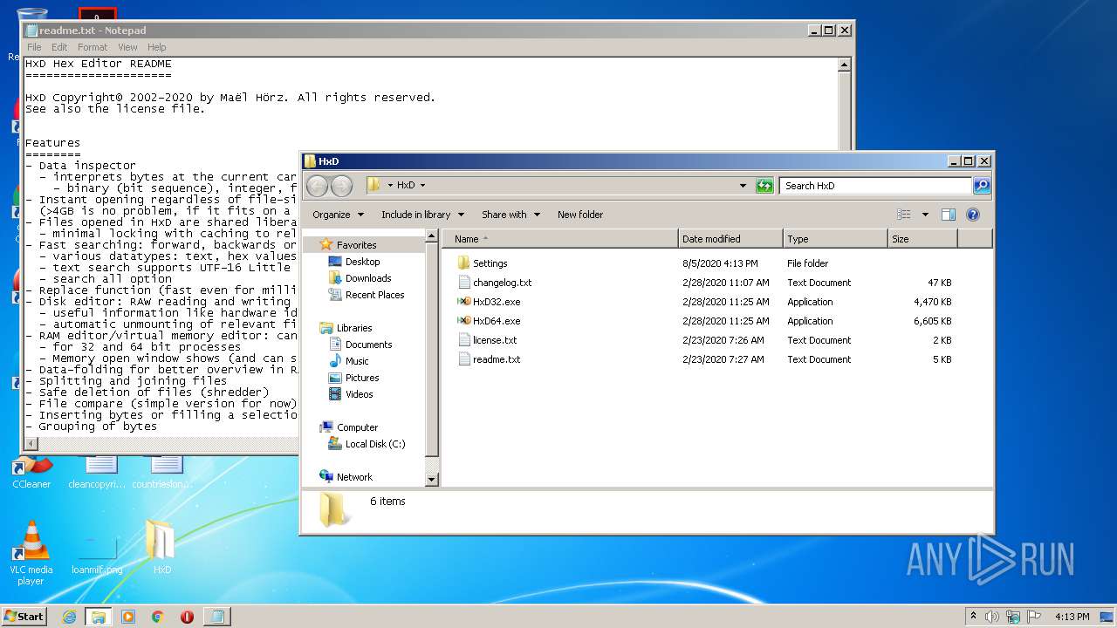
Task: Expand HxD breadcrumb dropdown arrow
Action: point(423,185)
